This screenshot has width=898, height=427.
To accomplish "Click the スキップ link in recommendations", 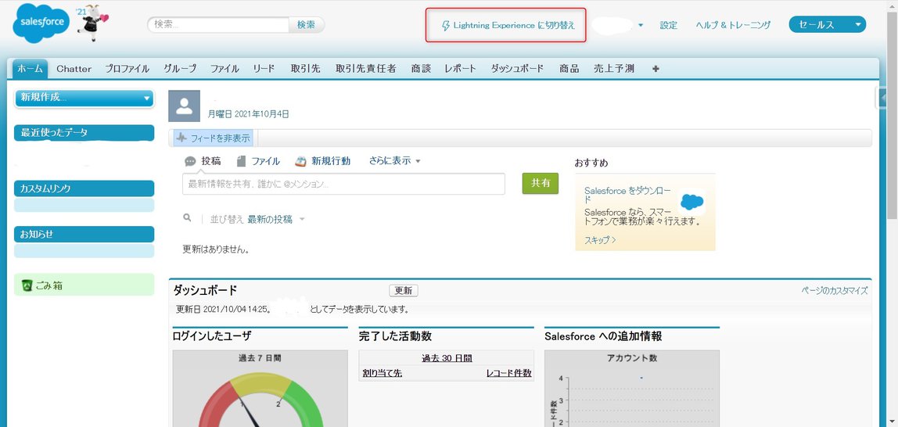I will pyautogui.click(x=600, y=240).
